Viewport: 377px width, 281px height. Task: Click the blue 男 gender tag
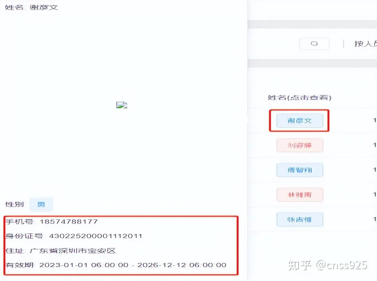click(x=41, y=205)
